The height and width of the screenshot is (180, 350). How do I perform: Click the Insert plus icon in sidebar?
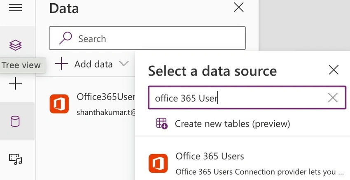tap(15, 83)
